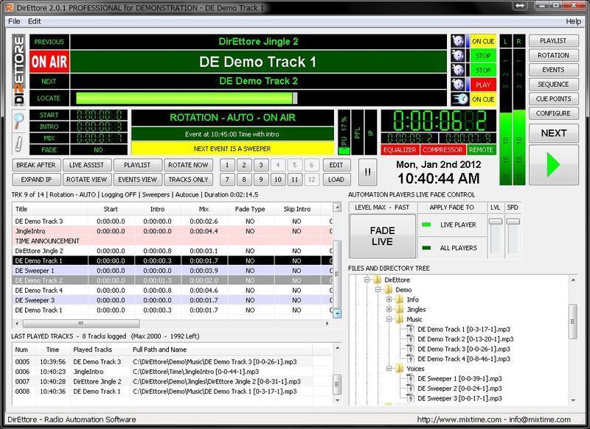Click DE Sweeper 1 mp3 file icon
The height and width of the screenshot is (429, 590).
[x=409, y=378]
